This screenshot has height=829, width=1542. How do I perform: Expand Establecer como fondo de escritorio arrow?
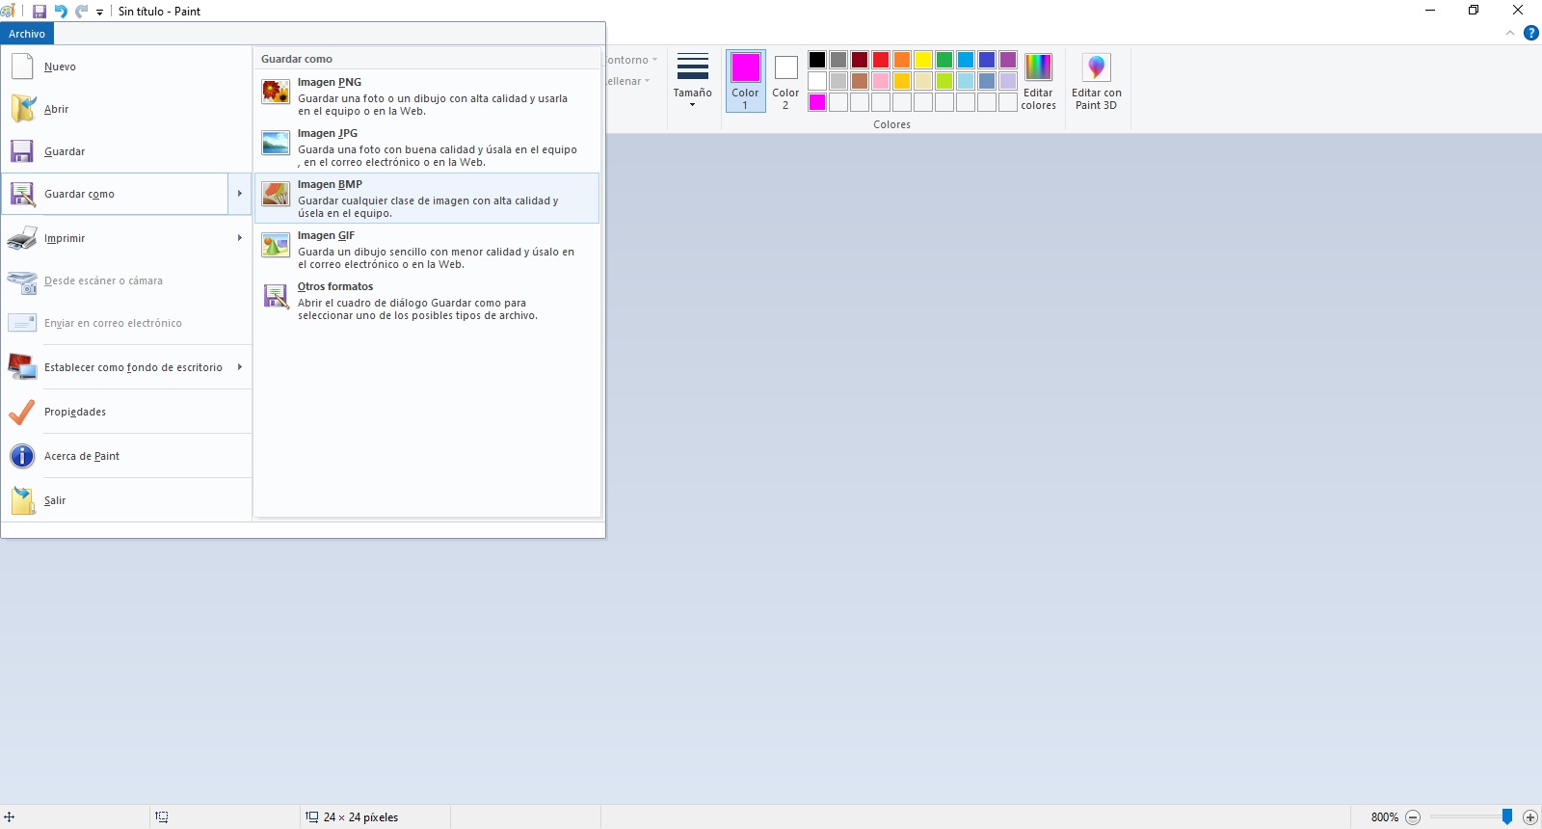[240, 367]
